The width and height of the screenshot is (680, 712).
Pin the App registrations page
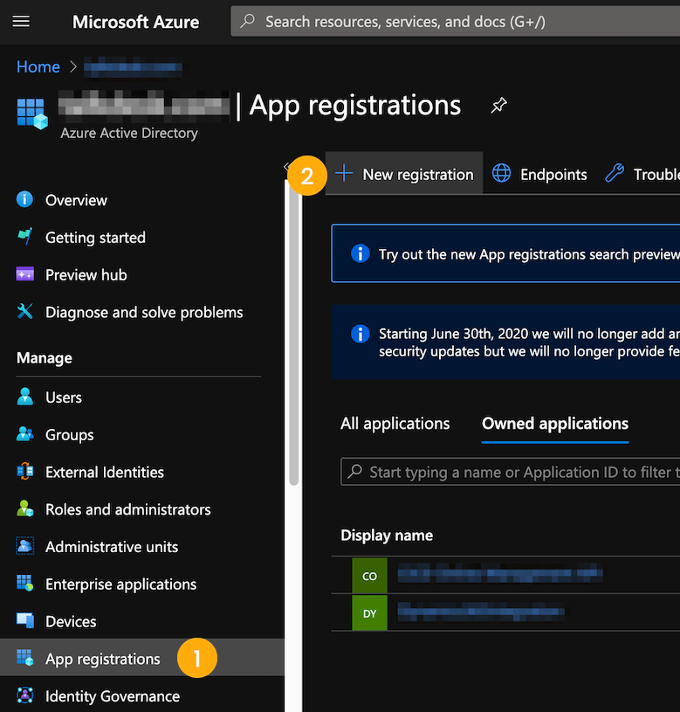(498, 106)
